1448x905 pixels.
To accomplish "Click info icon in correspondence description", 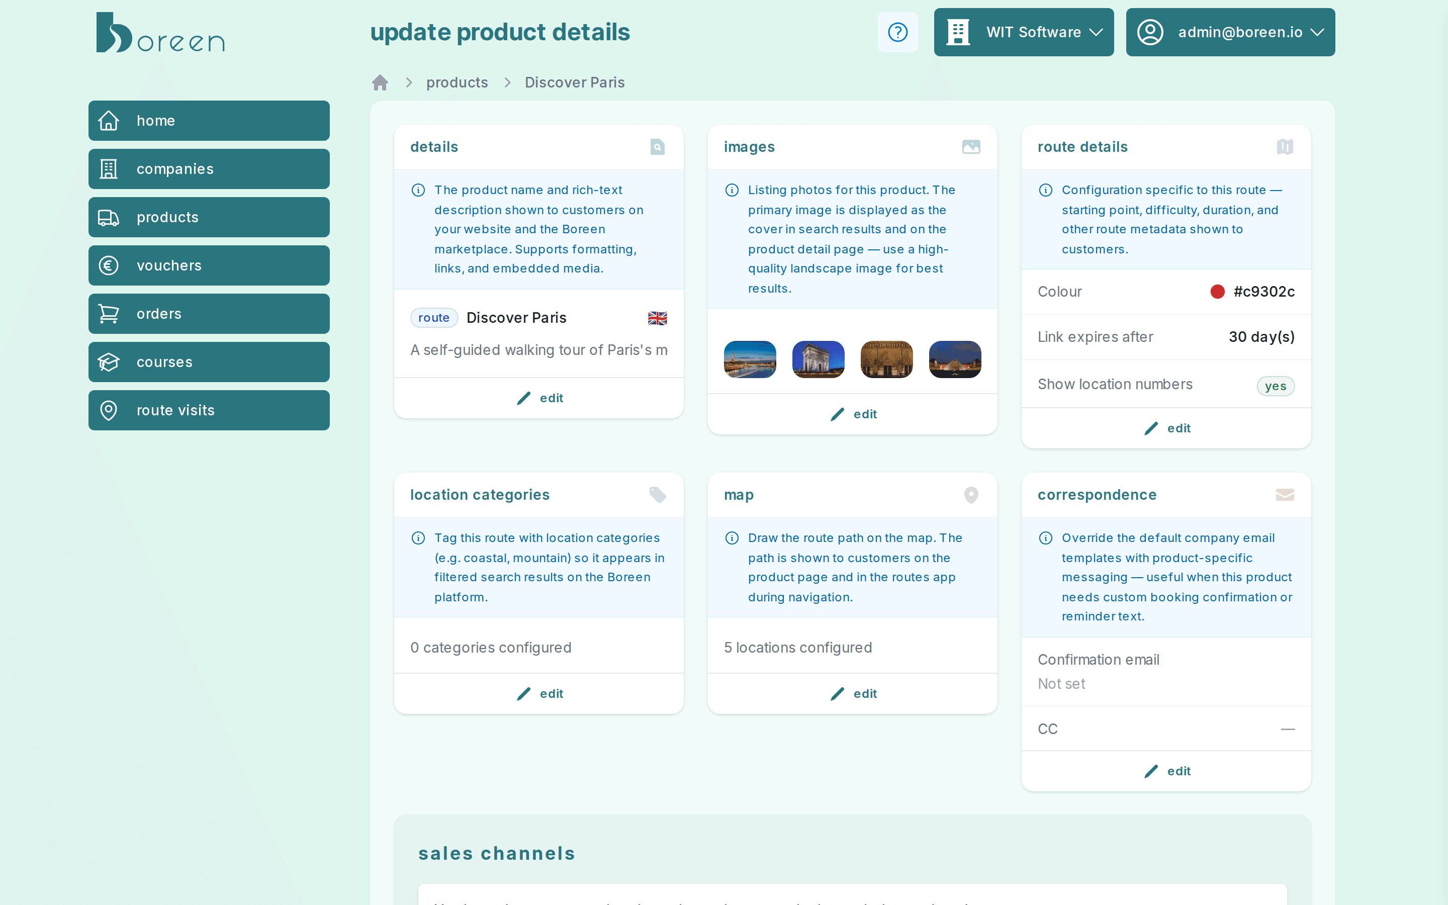I will [1045, 538].
